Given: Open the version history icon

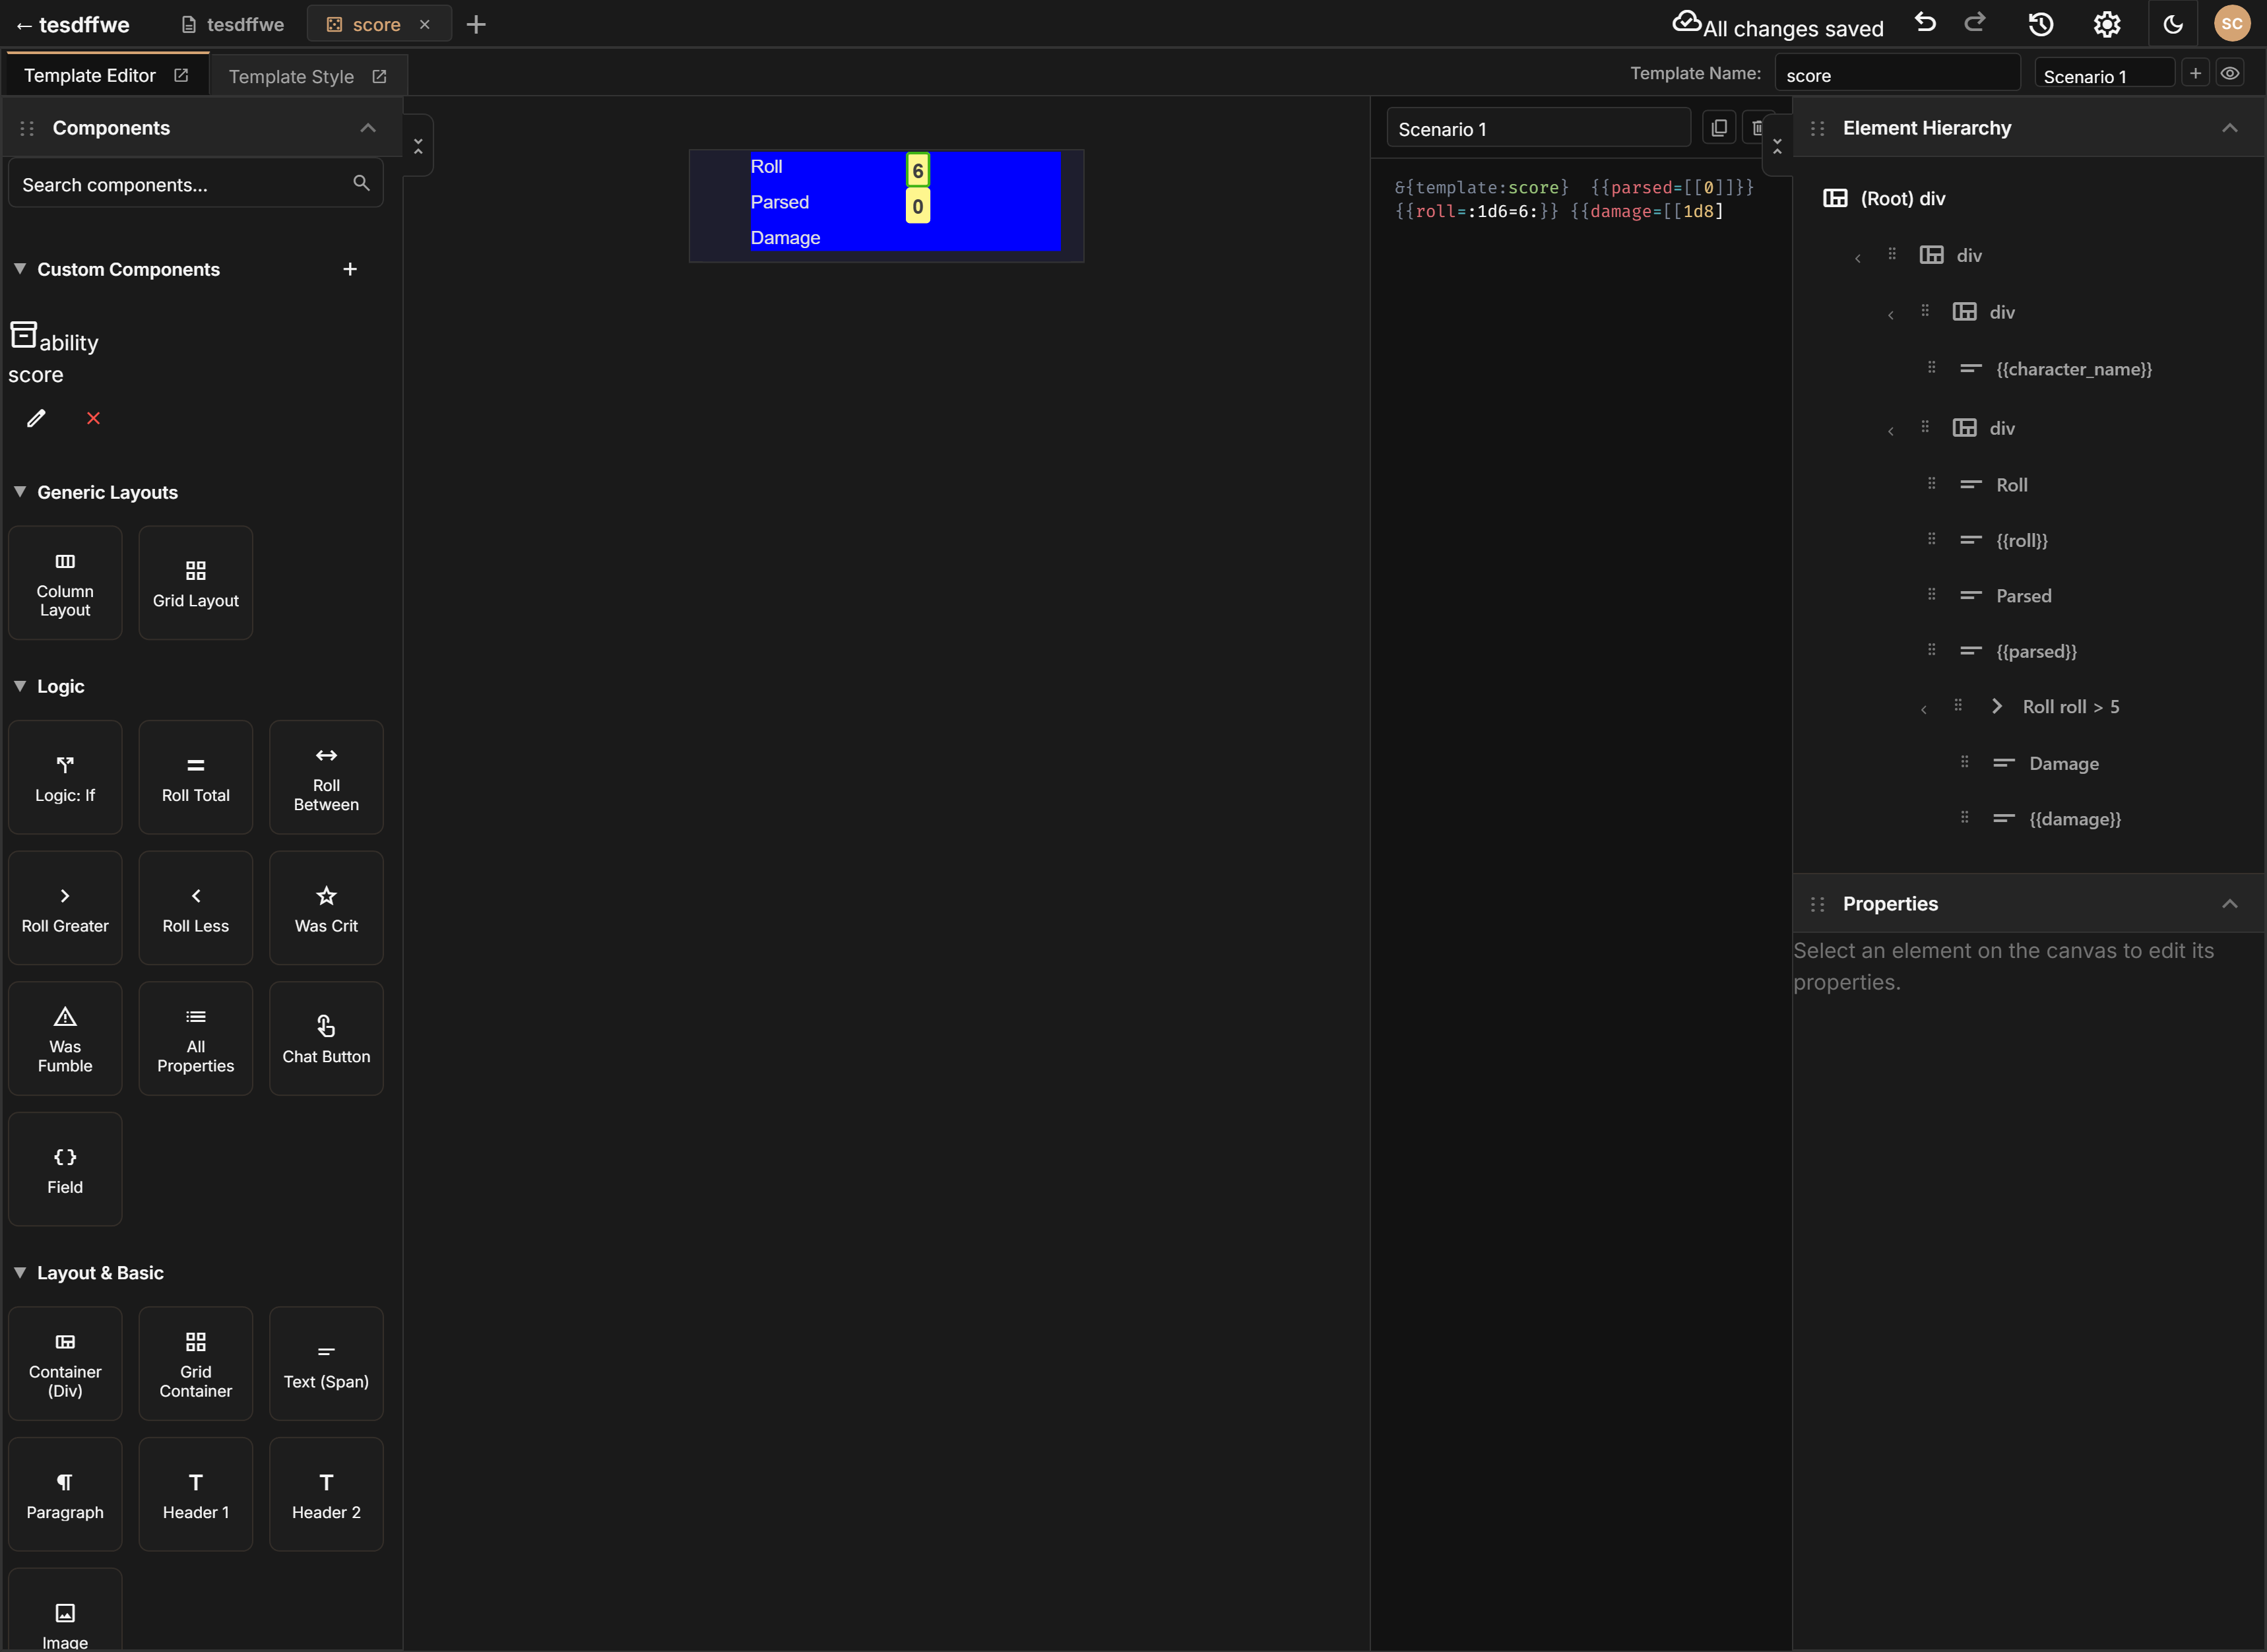Looking at the screenshot, I should tap(2040, 23).
